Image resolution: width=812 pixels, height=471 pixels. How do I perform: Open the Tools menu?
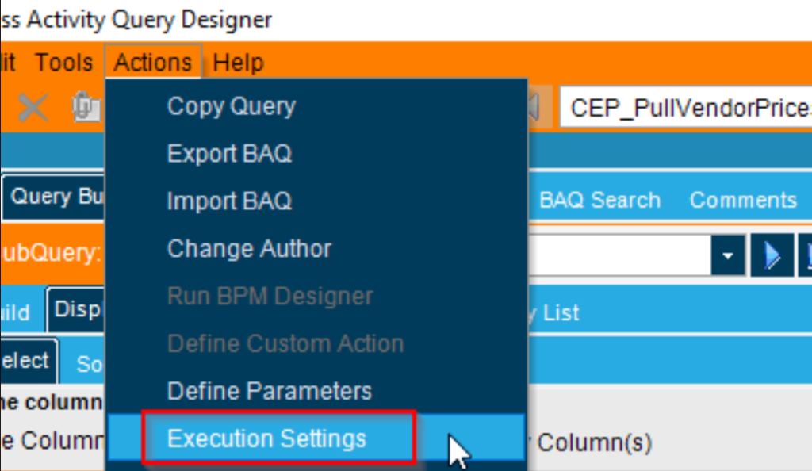coord(63,63)
